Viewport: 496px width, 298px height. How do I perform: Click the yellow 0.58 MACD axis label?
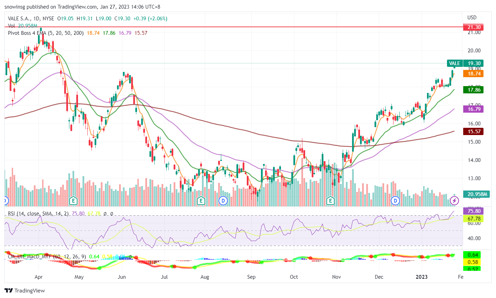(x=473, y=262)
